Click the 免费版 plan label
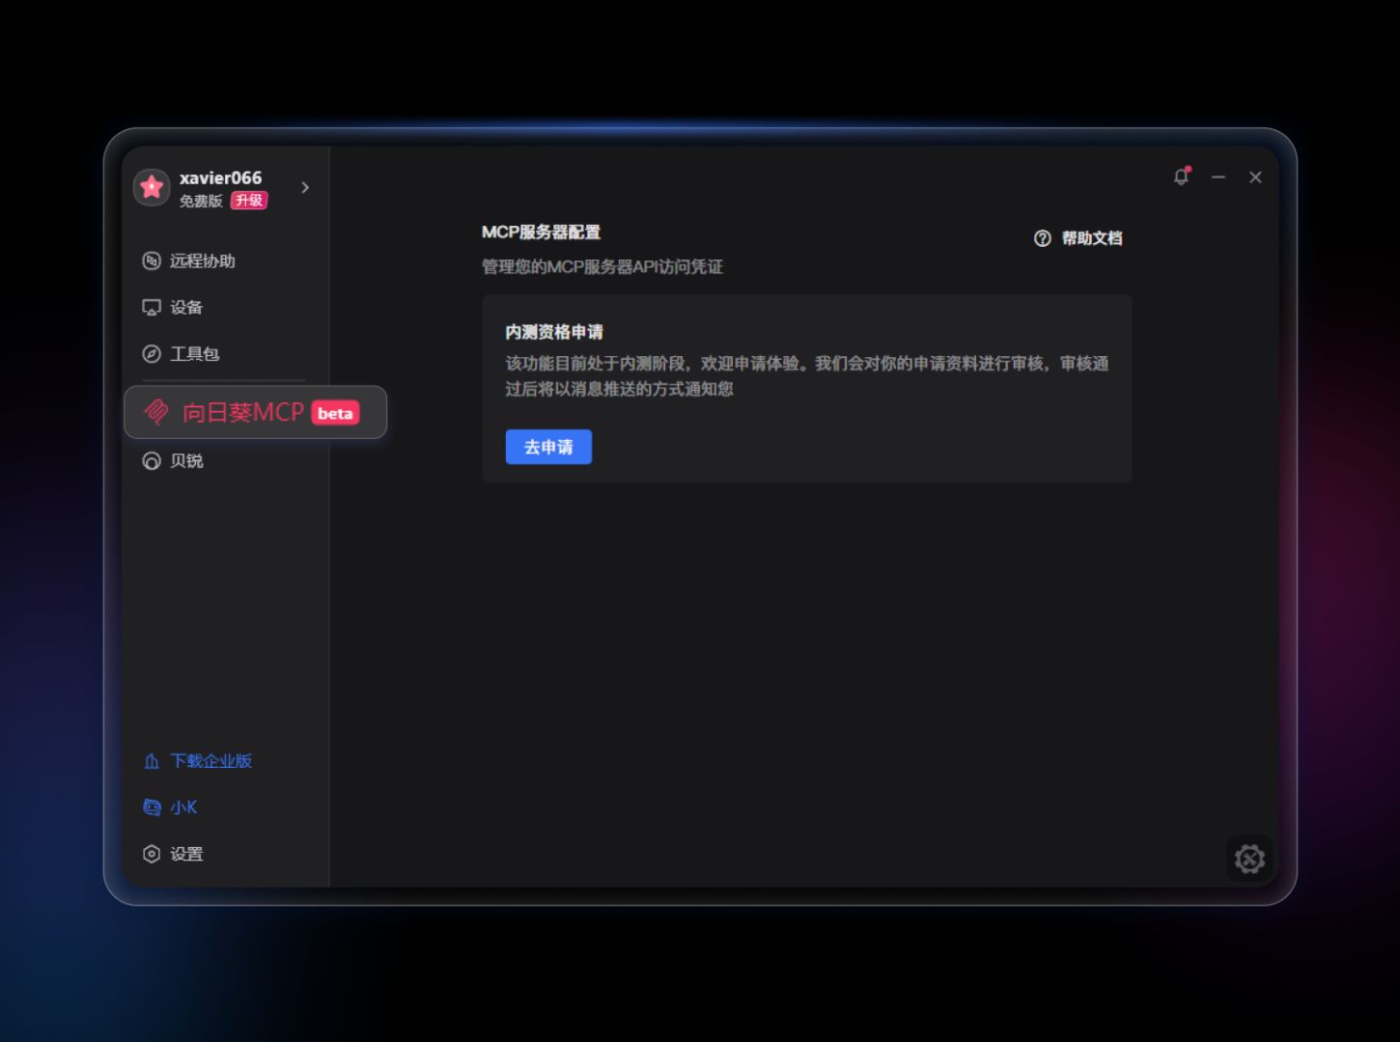1400x1042 pixels. click(x=201, y=201)
